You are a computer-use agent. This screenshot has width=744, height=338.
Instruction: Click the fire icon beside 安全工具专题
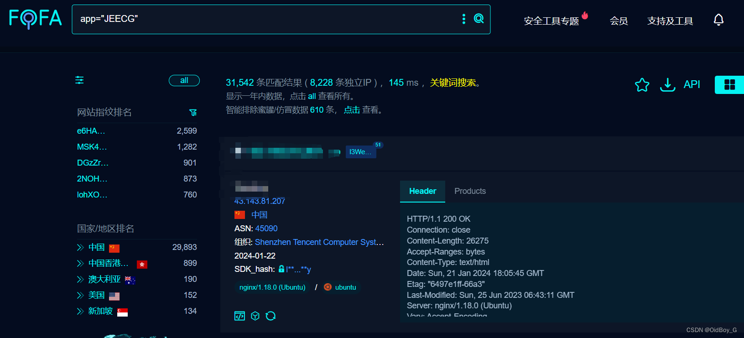click(x=585, y=16)
